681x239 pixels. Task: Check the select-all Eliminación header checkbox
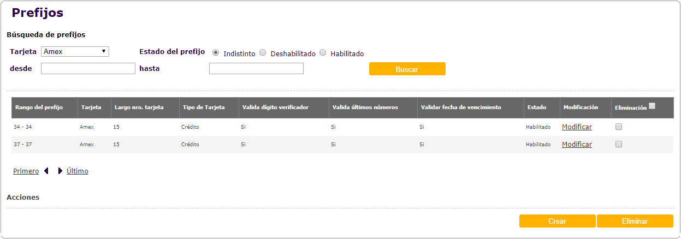coord(652,106)
